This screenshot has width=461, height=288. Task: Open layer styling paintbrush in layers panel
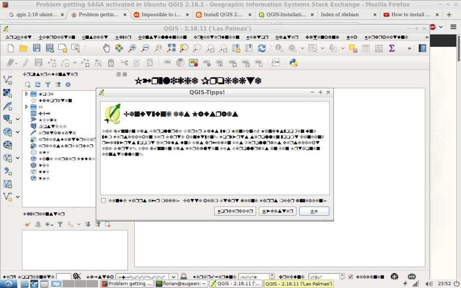pyautogui.click(x=27, y=224)
